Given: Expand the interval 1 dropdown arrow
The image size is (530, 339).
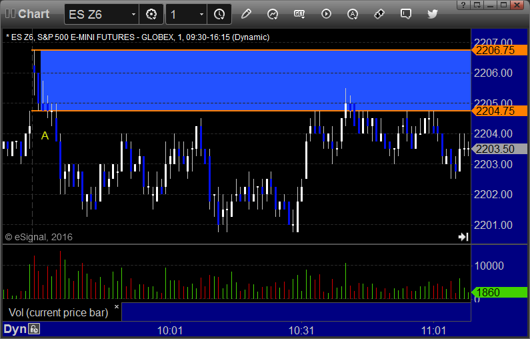Looking at the screenshot, I should [x=201, y=14].
